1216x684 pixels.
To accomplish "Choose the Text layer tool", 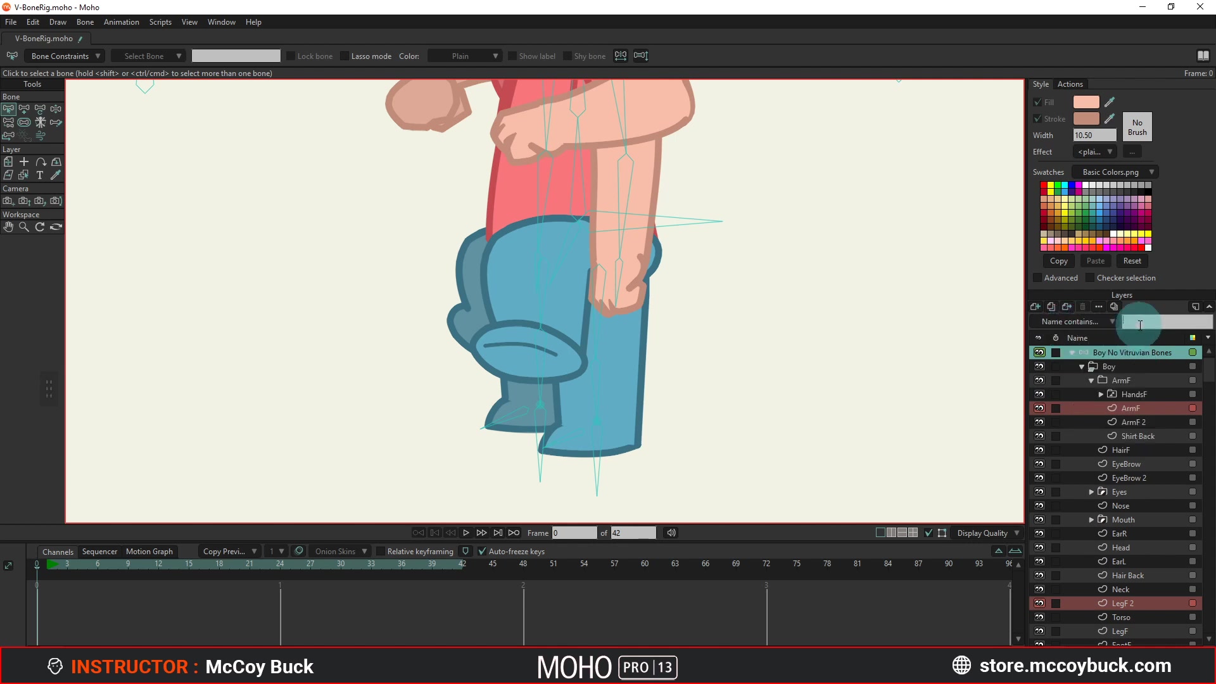I will pyautogui.click(x=40, y=175).
